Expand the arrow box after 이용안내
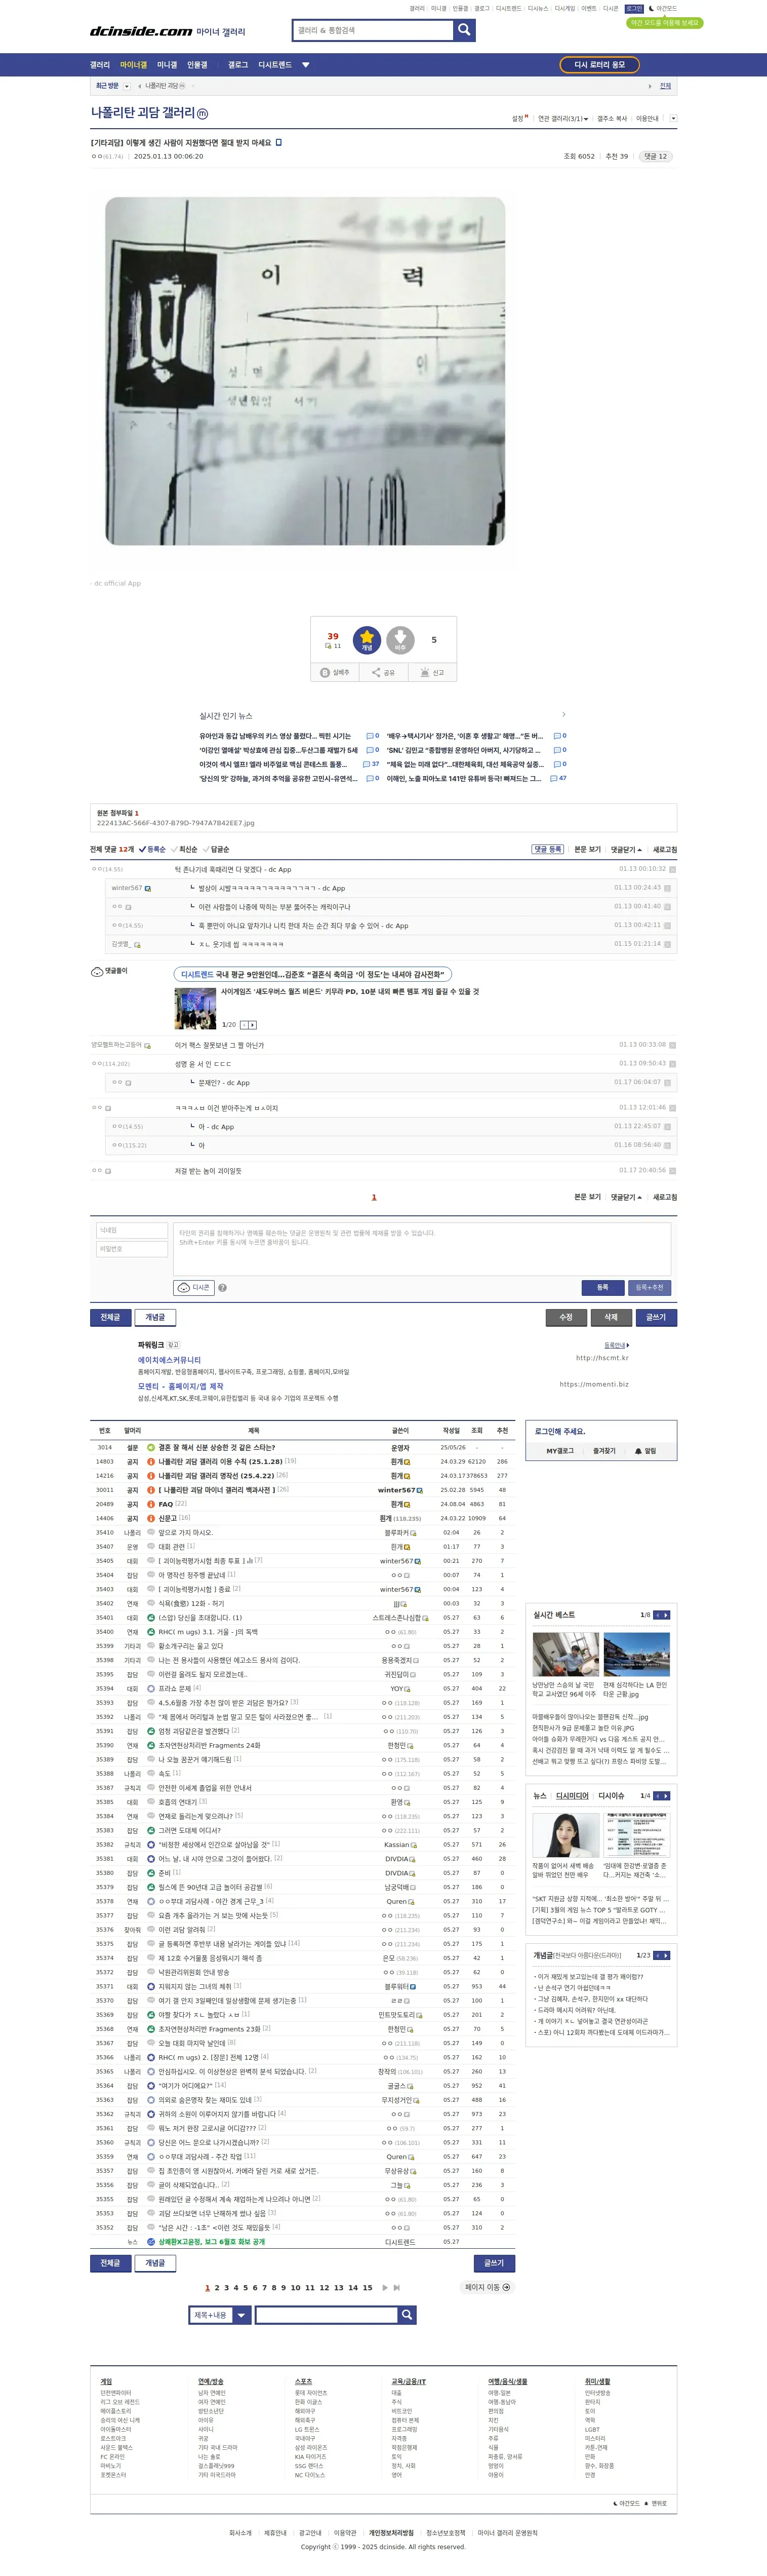This screenshot has width=767, height=2576. pos(673,118)
